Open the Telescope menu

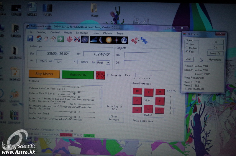point(82,33)
